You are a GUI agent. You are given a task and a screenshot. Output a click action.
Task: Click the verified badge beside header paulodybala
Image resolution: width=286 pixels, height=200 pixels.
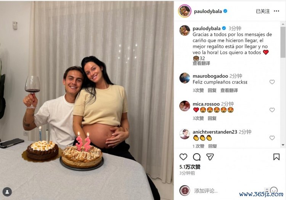225,11
